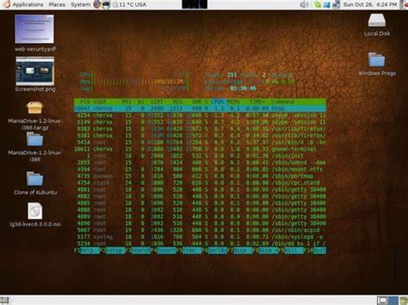This screenshot has width=408, height=305.
Task: Select the lg3d-livecd-3.0.0.iso disc image icon
Action: tap(35, 211)
